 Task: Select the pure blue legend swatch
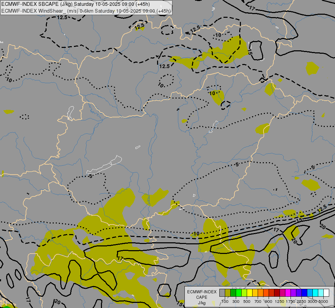[x=305, y=293]
